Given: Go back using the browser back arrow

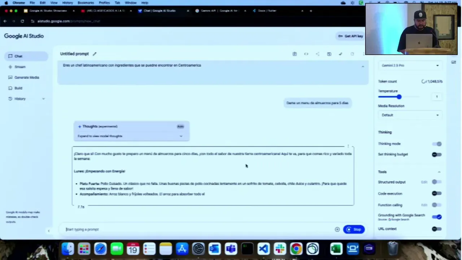Looking at the screenshot, I should [x=5, y=21].
